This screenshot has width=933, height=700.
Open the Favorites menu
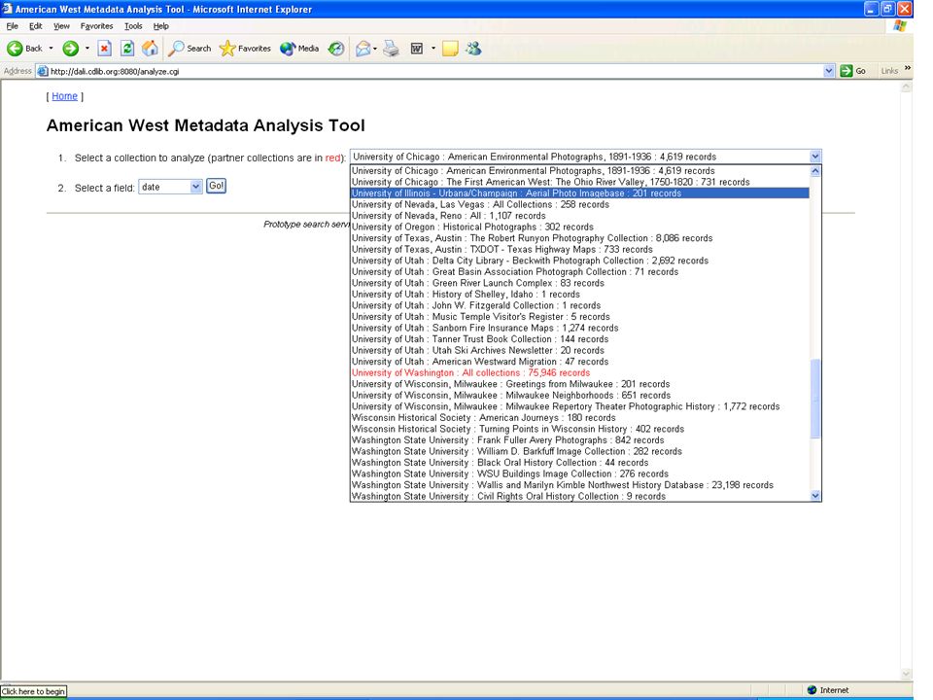tap(96, 26)
